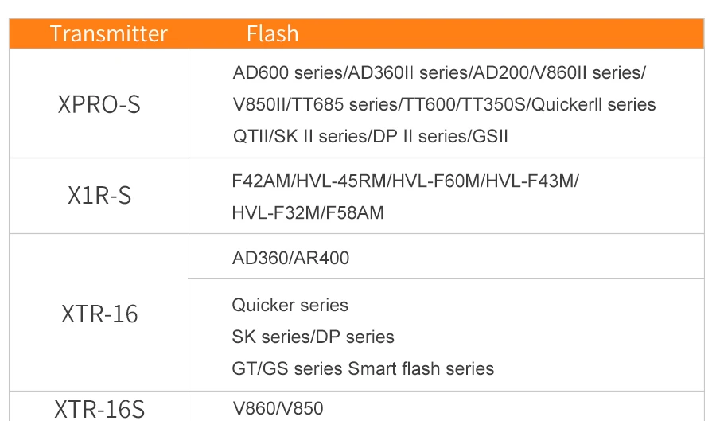Screen dimensions: 716x421
Task: Click the V850II/TT685 series text line
Action: pos(444,104)
